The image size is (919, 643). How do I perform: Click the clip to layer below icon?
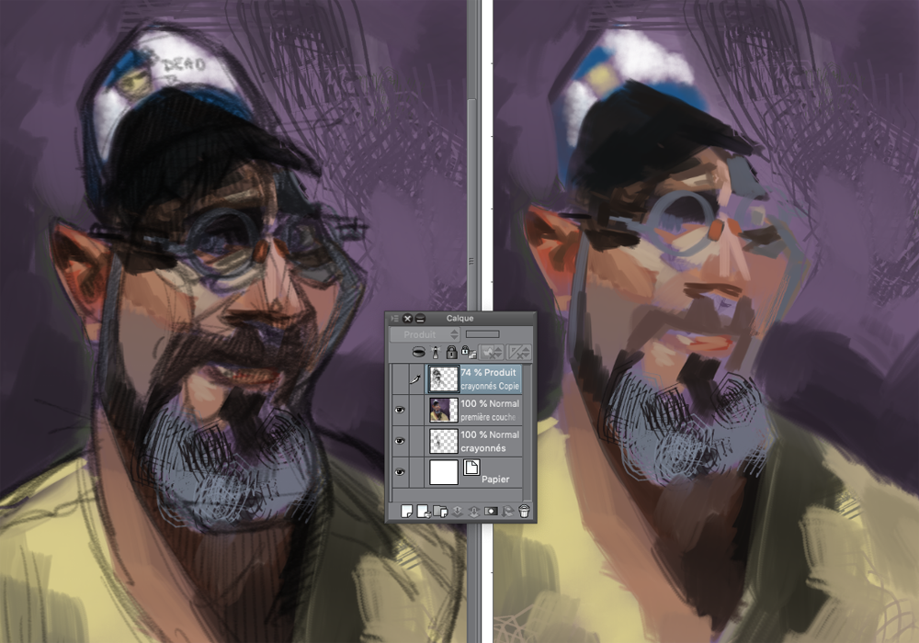click(x=421, y=352)
